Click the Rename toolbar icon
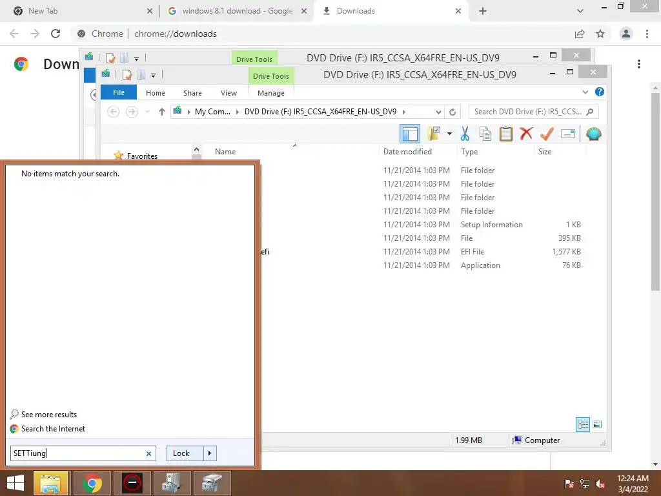Image resolution: width=661 pixels, height=496 pixels. click(568, 134)
